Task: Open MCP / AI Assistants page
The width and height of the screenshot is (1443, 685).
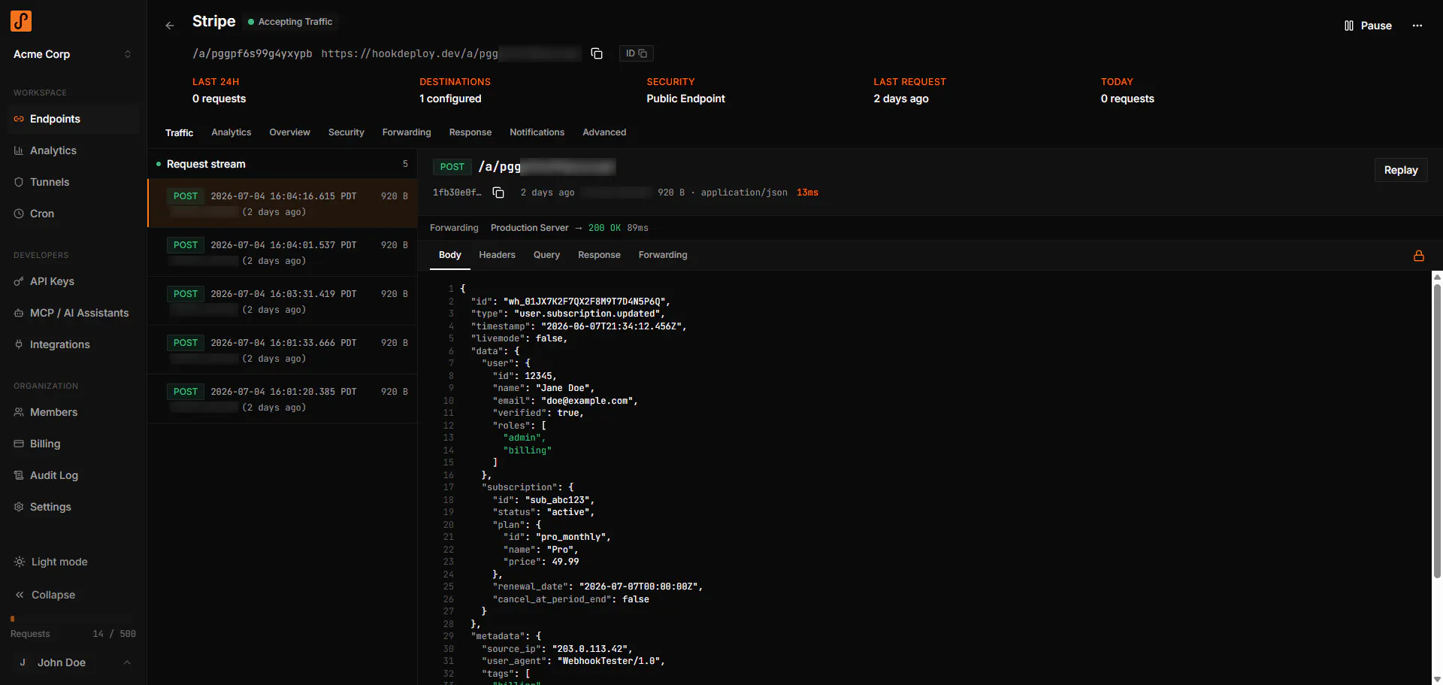Action: pyautogui.click(x=73, y=313)
